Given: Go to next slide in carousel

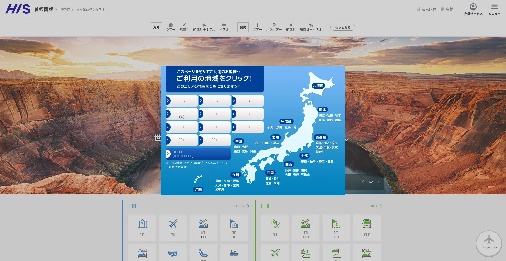Looking at the screenshot, I should (x=379, y=182).
